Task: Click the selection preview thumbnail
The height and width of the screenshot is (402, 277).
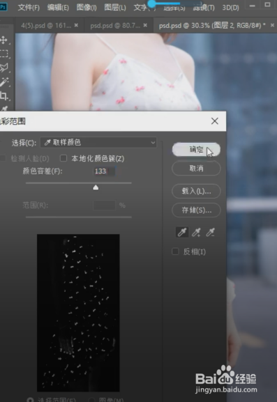Action: click(78, 313)
